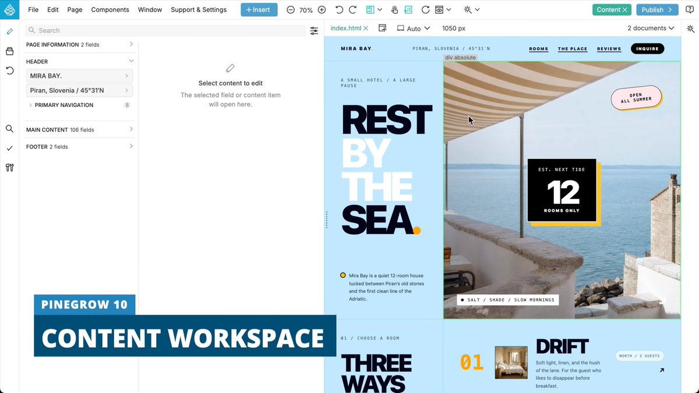Zoom in with the plus circle icon
The height and width of the screenshot is (393, 699).
click(x=322, y=10)
